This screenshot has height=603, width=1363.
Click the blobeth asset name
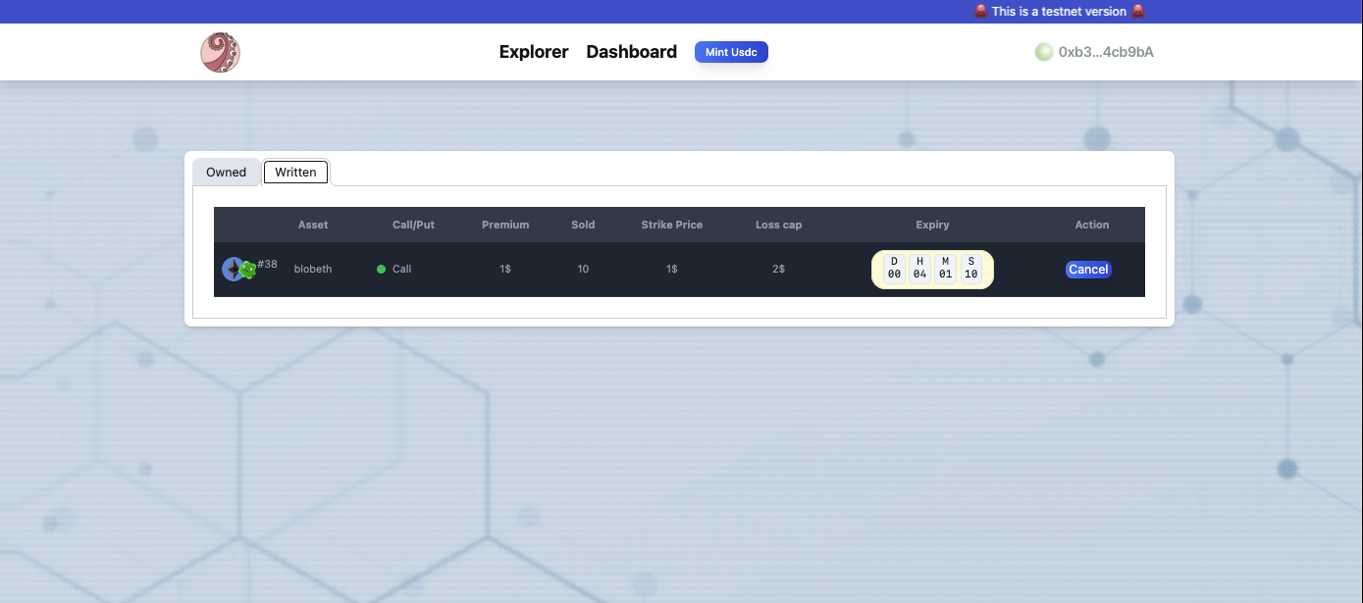coord(313,270)
